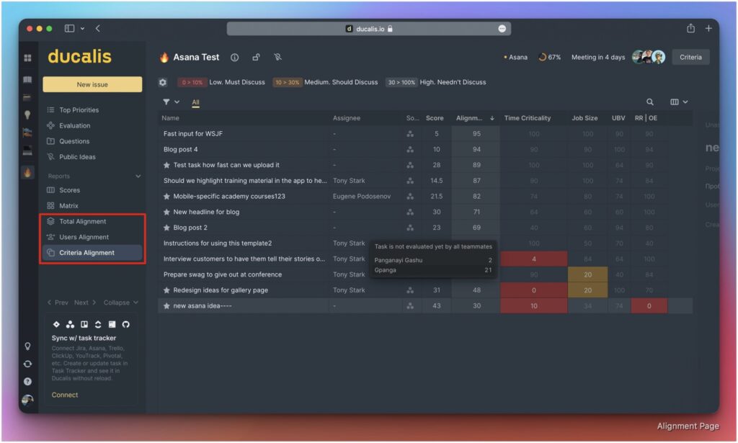Click the ducalis.io address bar
Image resolution: width=738 pixels, height=443 pixels.
click(x=369, y=29)
